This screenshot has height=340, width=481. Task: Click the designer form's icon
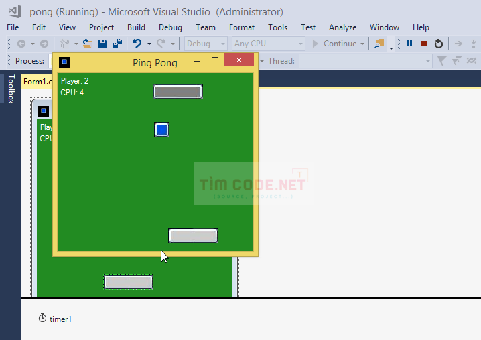point(44,111)
